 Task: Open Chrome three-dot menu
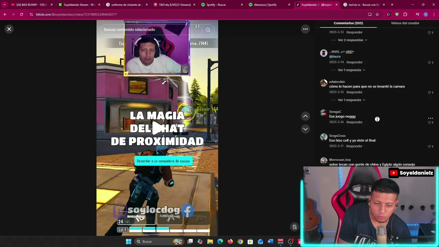(x=434, y=14)
